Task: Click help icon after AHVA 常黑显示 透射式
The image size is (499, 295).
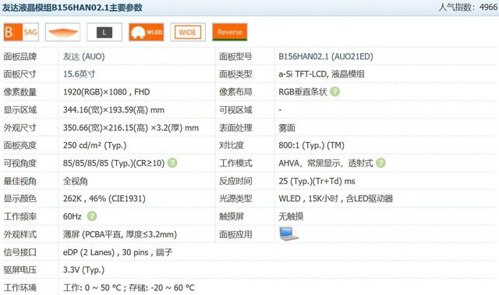Action: [x=380, y=163]
